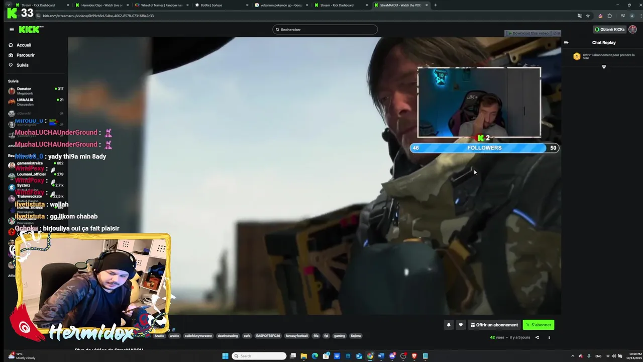Viewport: 643px width, 362px height.
Task: Open the Trainwreckstv recommended channel
Action: (35, 198)
